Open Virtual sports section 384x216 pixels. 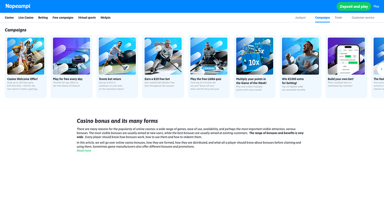[x=87, y=18]
